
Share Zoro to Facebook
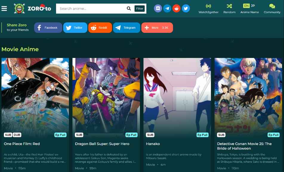[48, 27]
